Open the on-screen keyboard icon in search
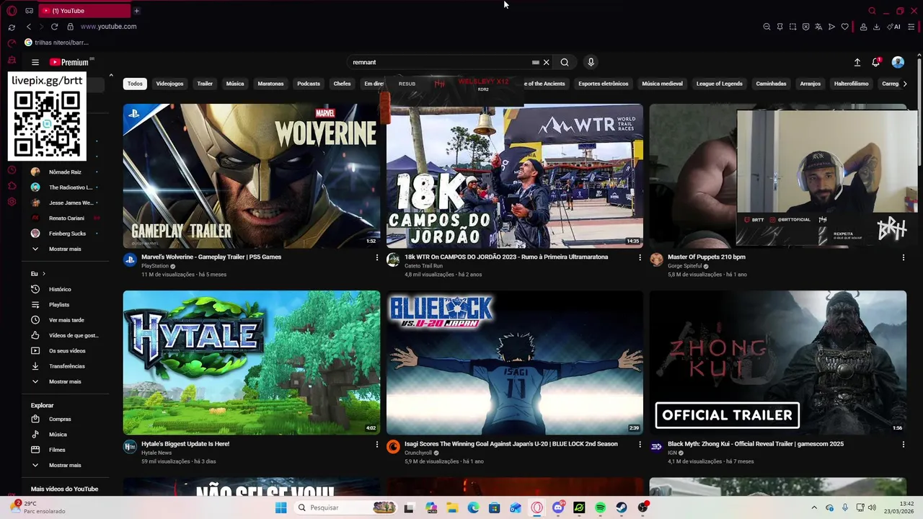Image resolution: width=923 pixels, height=519 pixels. [x=535, y=63]
